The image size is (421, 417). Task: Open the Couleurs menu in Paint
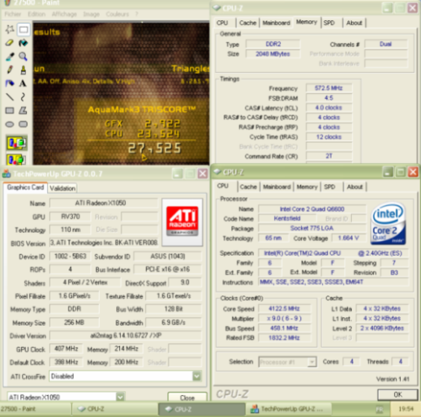pyautogui.click(x=117, y=14)
